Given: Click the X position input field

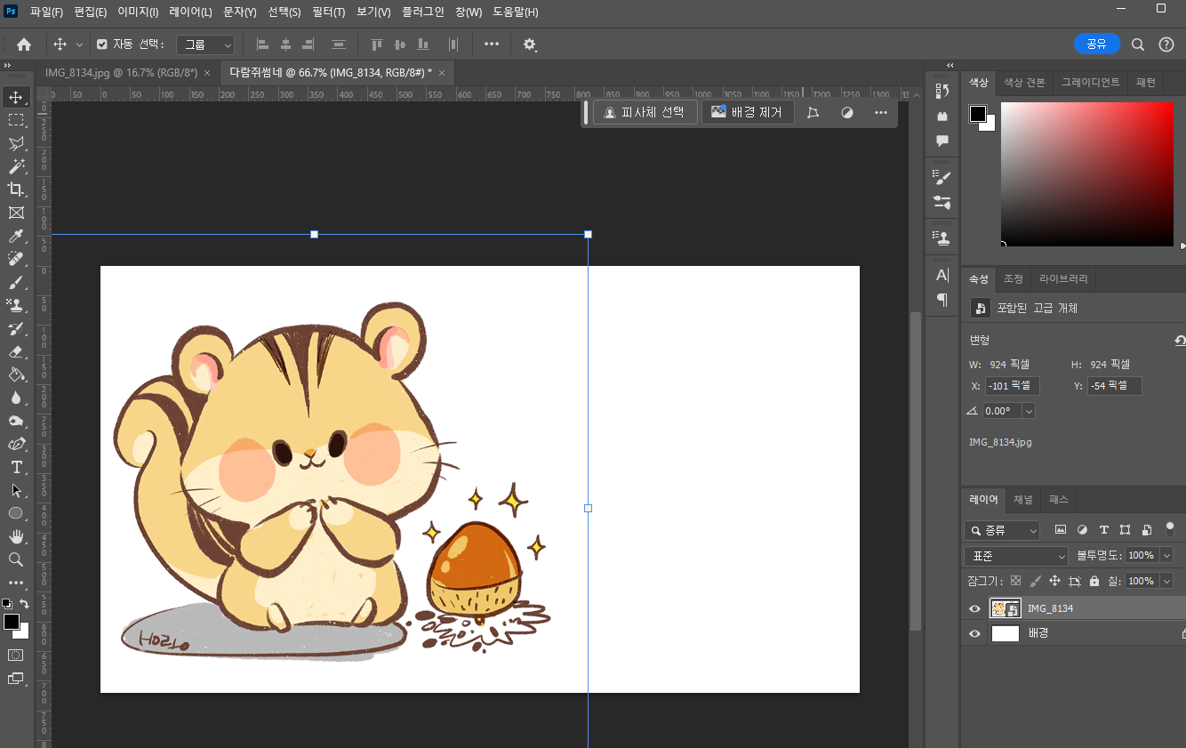Looking at the screenshot, I should click(1013, 386).
